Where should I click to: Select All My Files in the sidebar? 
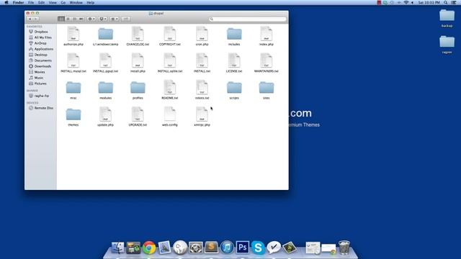click(x=40, y=37)
